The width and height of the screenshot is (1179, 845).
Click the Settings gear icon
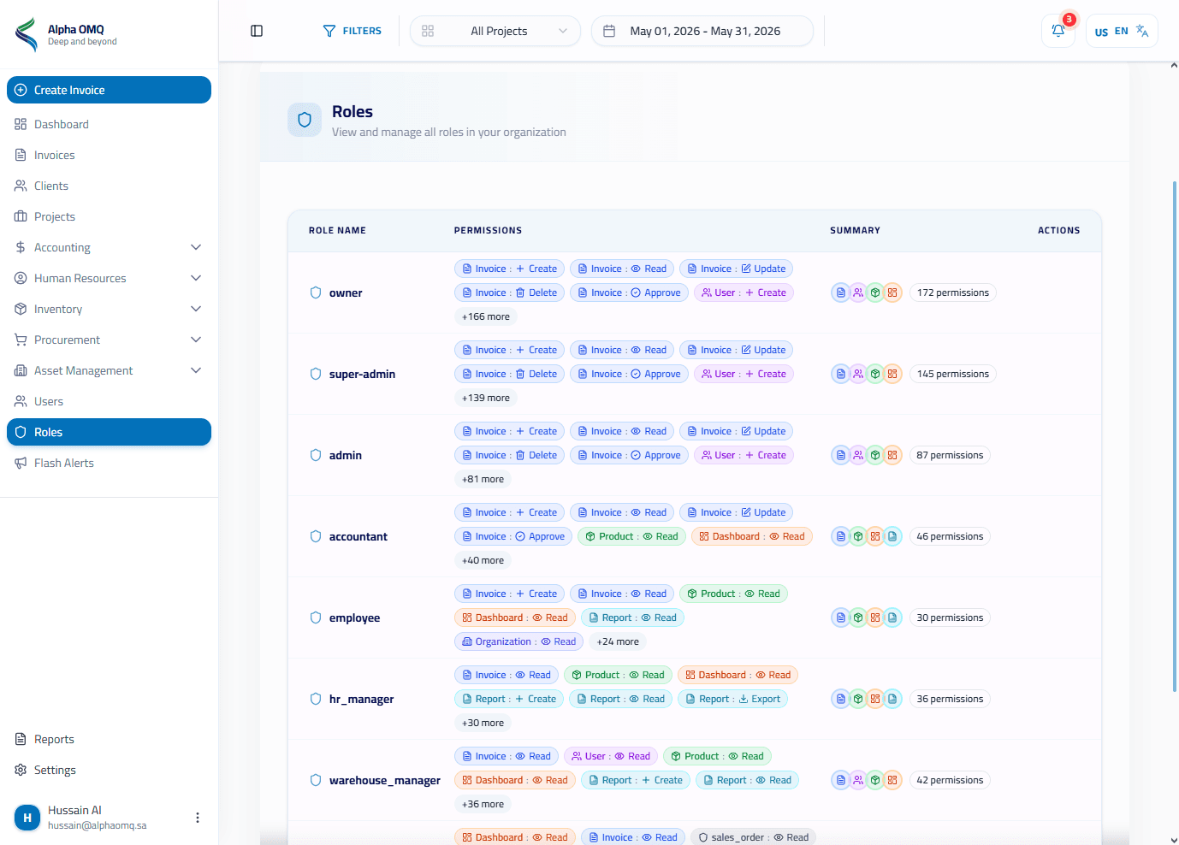coord(21,770)
